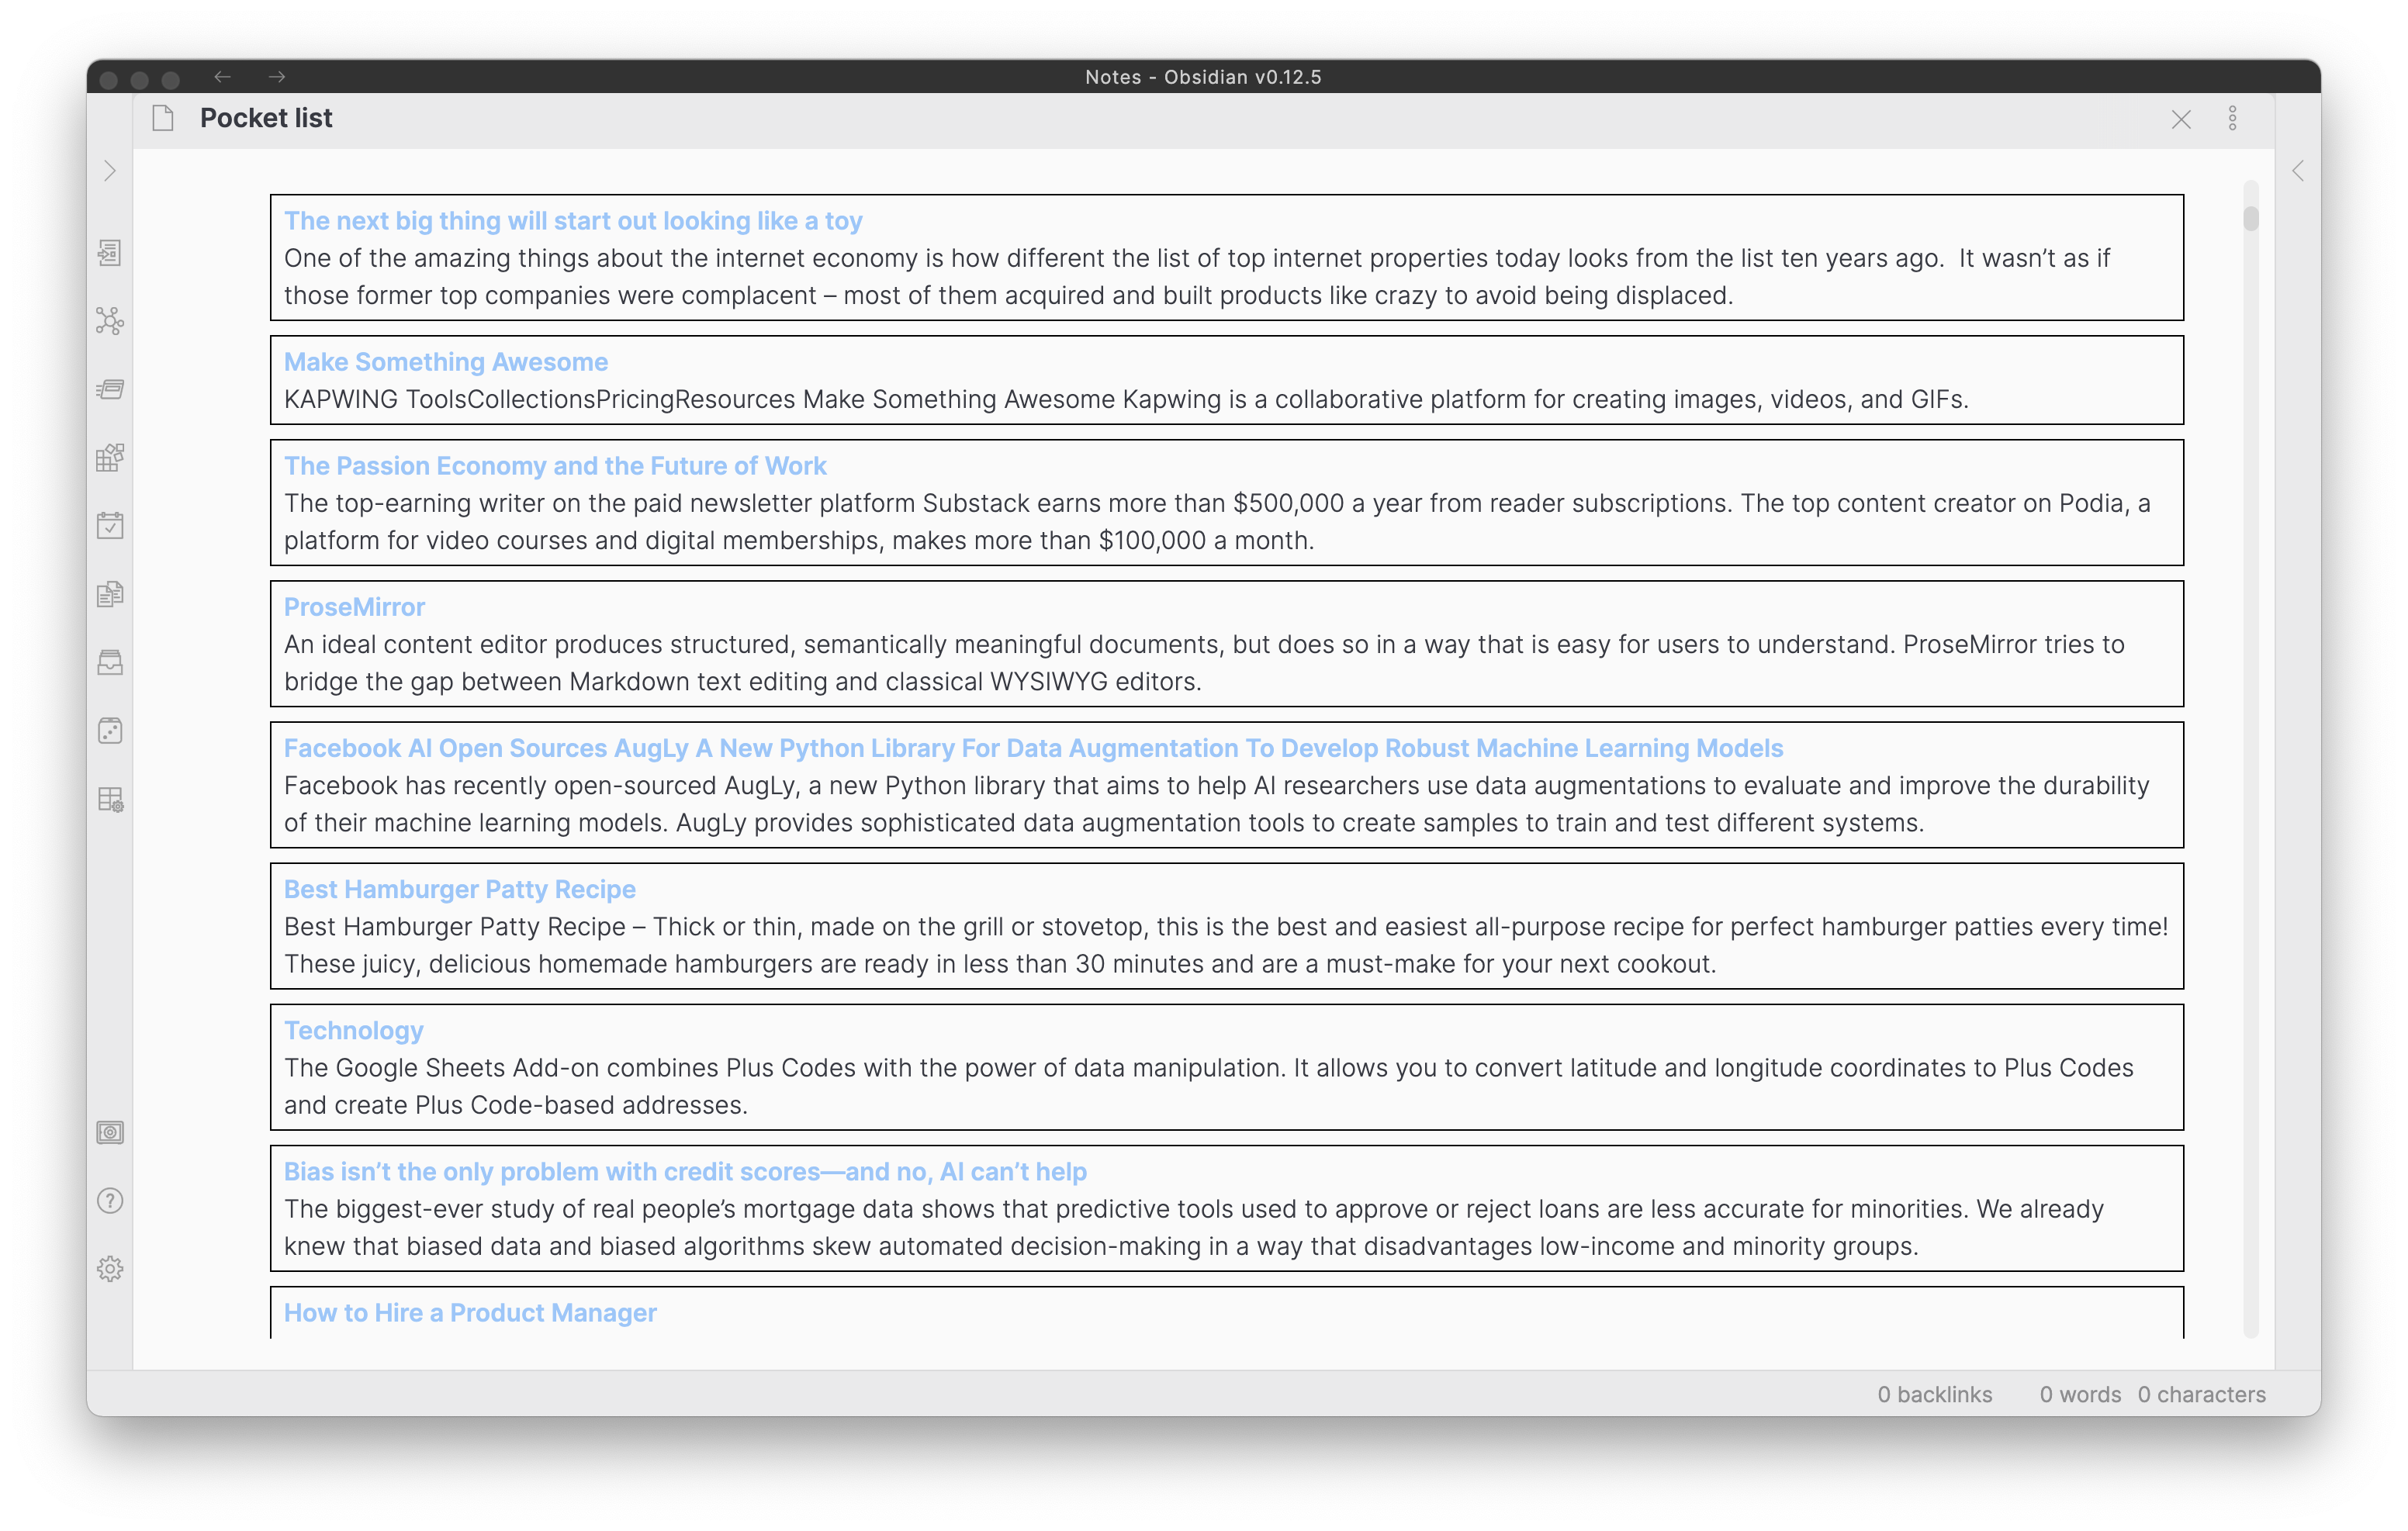2408x1531 pixels.
Task: Click the back navigation arrow button
Action: [x=223, y=75]
